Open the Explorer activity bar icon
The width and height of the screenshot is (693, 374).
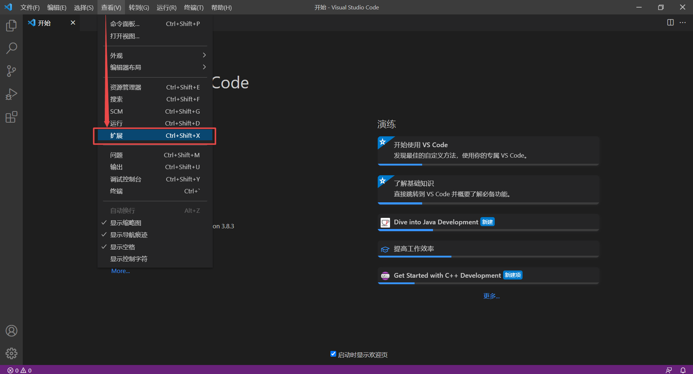(x=11, y=25)
